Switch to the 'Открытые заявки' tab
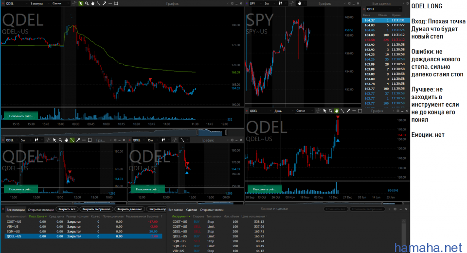The image size is (467, 253). 212,210
